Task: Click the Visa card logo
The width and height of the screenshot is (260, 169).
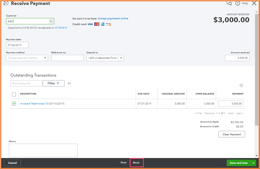Action: tap(90, 24)
